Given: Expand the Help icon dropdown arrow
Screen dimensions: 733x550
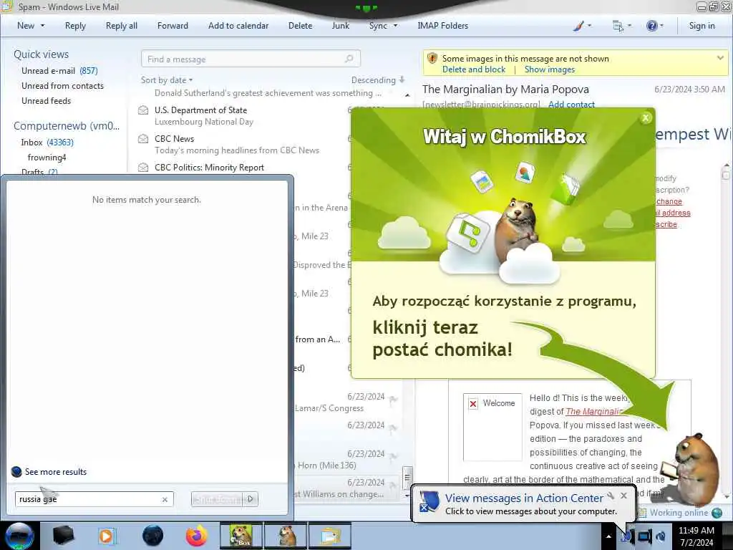Looking at the screenshot, I should [661, 26].
